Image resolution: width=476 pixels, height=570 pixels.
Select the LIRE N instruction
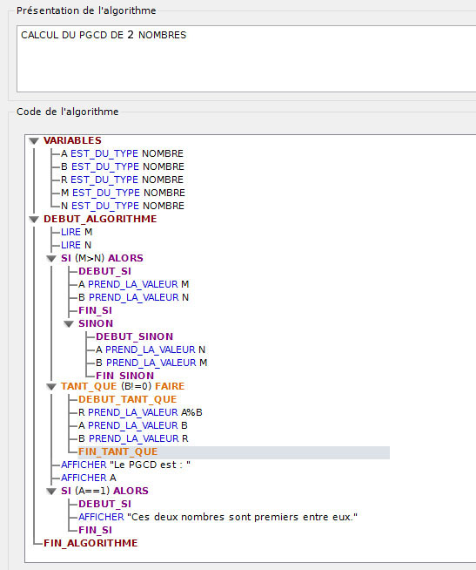(77, 246)
